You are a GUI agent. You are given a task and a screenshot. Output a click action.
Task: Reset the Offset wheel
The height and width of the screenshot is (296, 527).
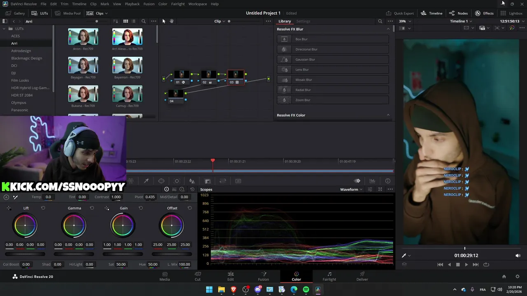(x=189, y=208)
